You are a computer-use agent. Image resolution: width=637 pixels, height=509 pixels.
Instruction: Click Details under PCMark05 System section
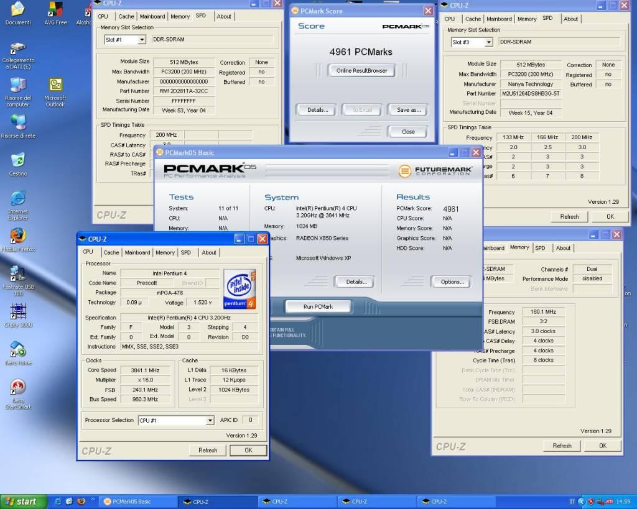[356, 282]
